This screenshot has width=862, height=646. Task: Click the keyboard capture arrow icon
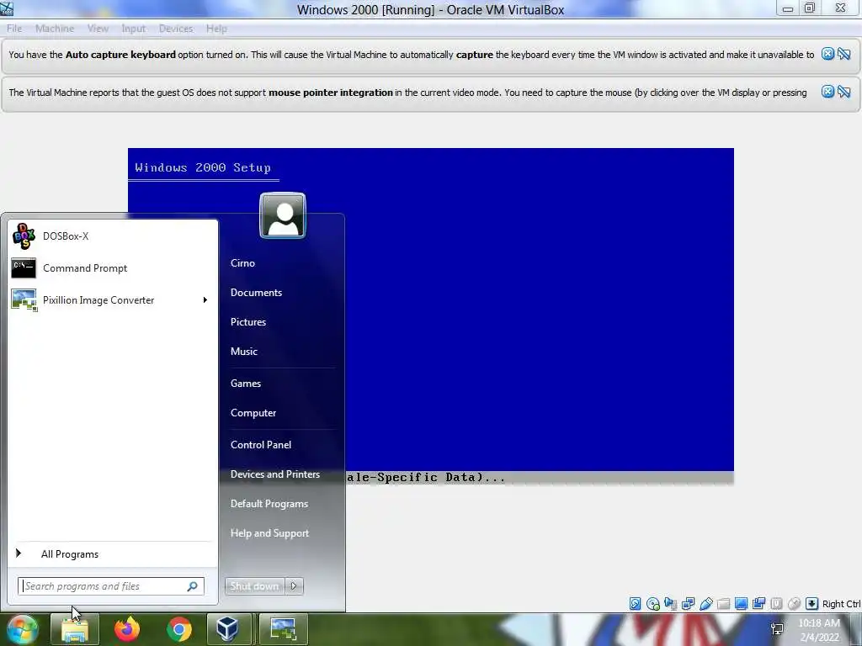point(811,604)
